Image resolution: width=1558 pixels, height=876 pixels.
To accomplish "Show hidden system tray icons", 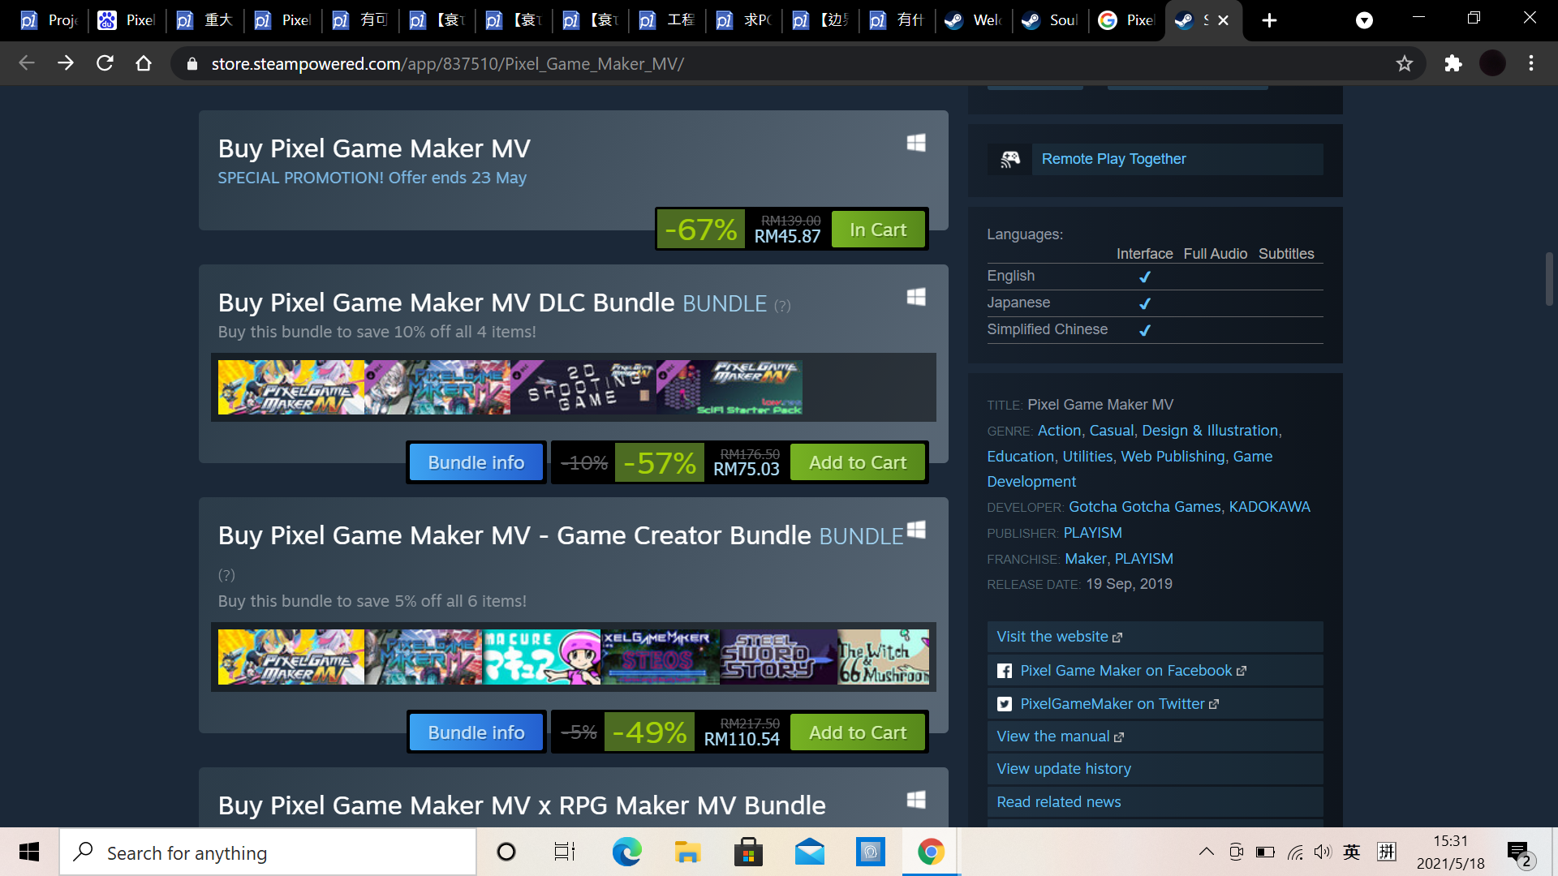I will [x=1207, y=852].
